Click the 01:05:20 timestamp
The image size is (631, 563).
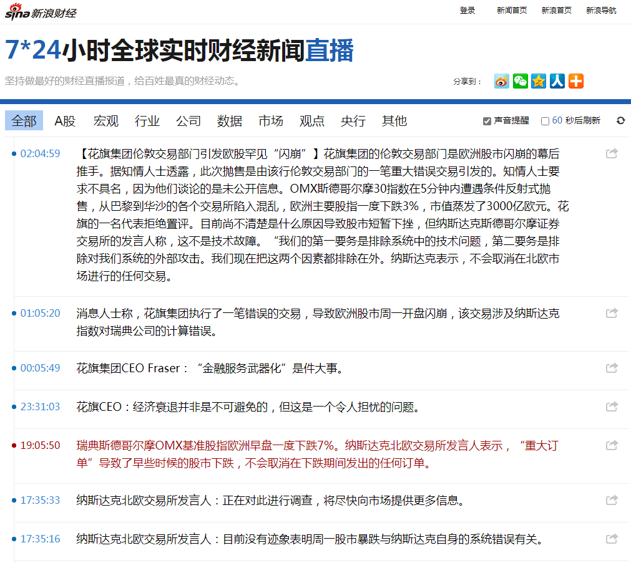click(x=40, y=313)
